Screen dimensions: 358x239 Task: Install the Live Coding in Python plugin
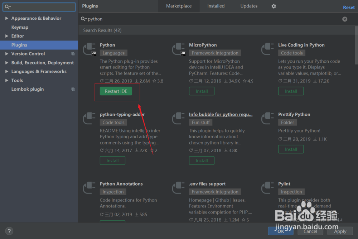291,91
